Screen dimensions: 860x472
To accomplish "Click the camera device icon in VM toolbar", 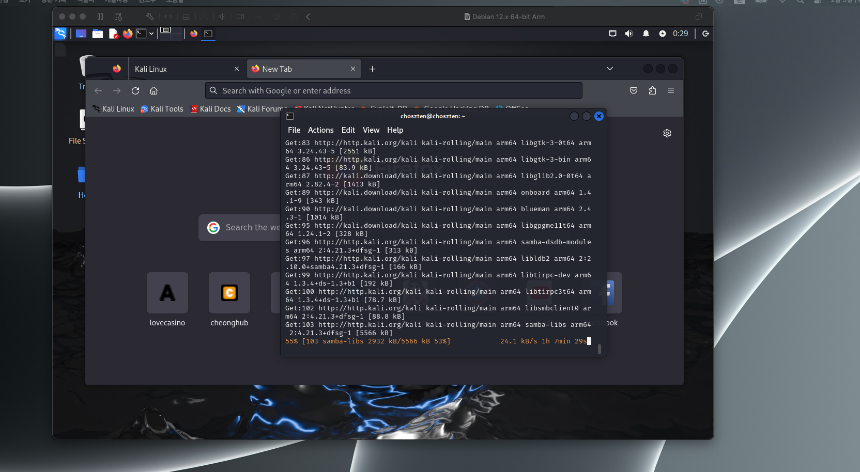I will tap(240, 17).
